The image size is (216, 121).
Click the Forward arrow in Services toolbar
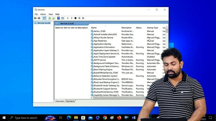click(x=39, y=18)
